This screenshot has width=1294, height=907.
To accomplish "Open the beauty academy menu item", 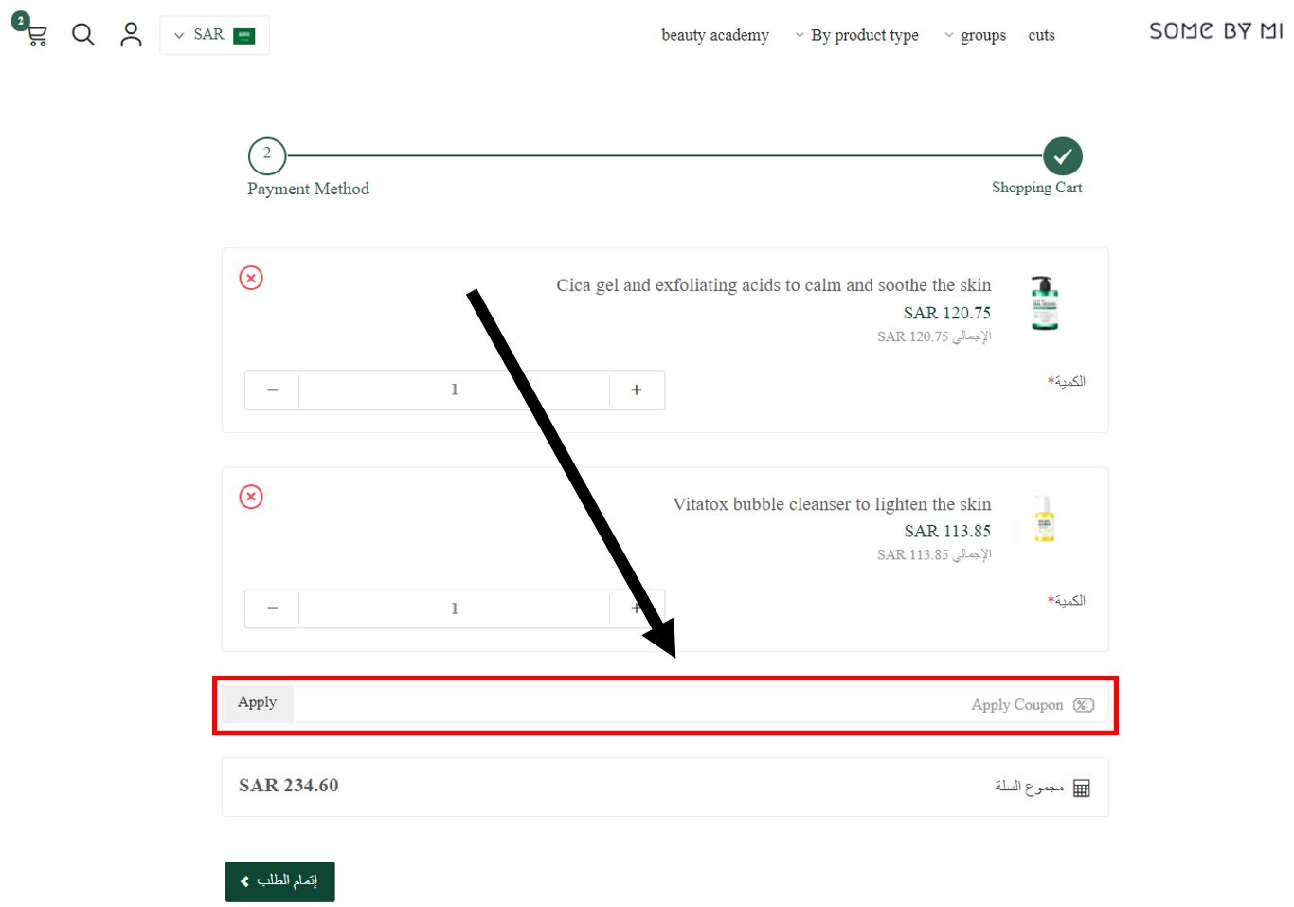I will click(x=715, y=35).
